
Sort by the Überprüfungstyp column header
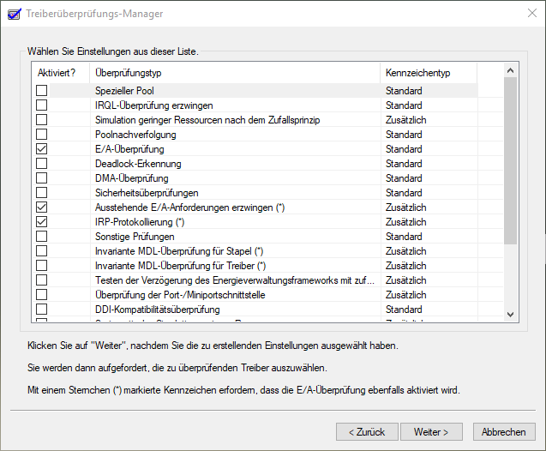[x=235, y=72]
